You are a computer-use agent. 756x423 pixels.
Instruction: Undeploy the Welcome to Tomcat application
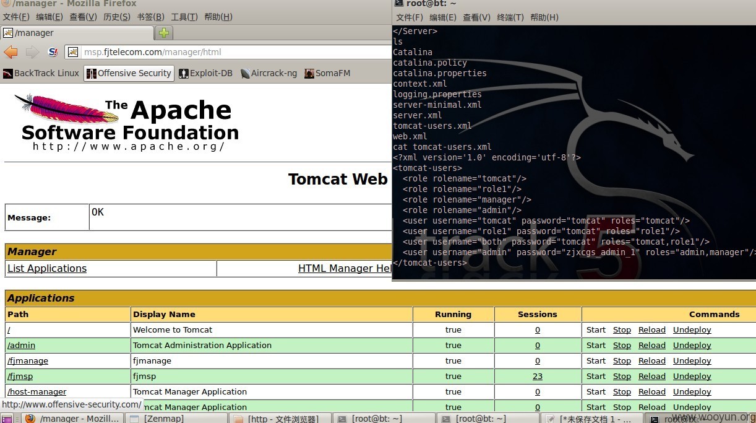692,330
